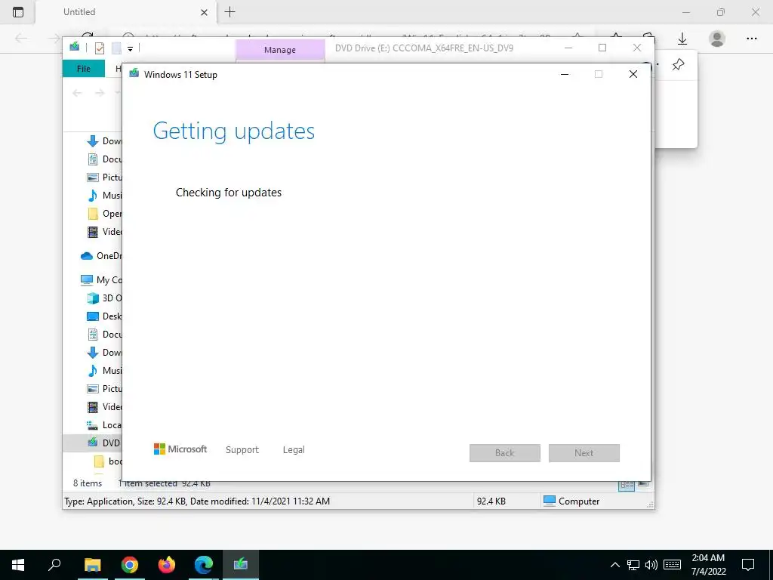Close the Untitled tab in Edge
Image resolution: width=773 pixels, height=580 pixels.
coord(204,12)
